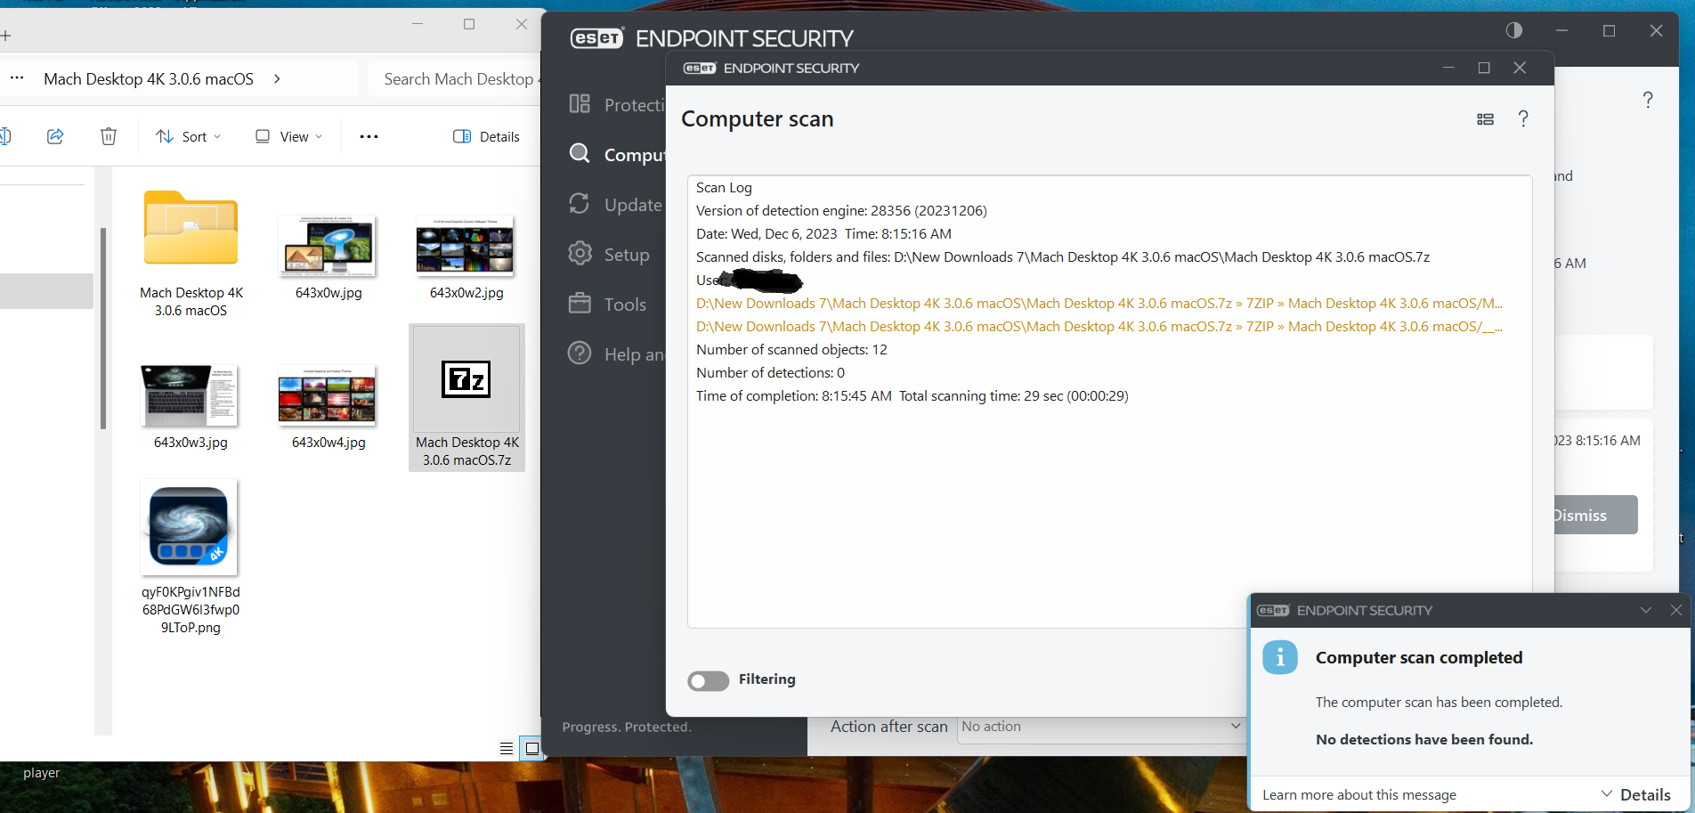This screenshot has height=813, width=1695.
Task: Click list view icon in Computer scan dialog
Action: (1485, 119)
